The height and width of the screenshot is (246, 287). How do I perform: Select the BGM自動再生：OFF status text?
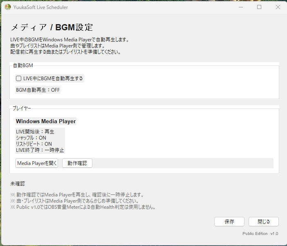tap(38, 90)
